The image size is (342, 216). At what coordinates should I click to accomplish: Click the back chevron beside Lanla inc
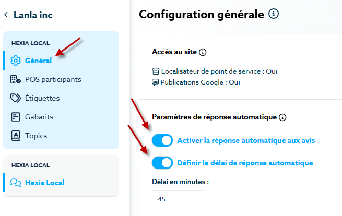click(6, 15)
